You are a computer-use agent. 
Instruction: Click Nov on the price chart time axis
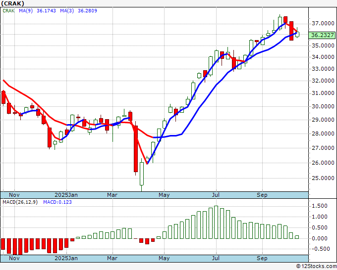14,195
